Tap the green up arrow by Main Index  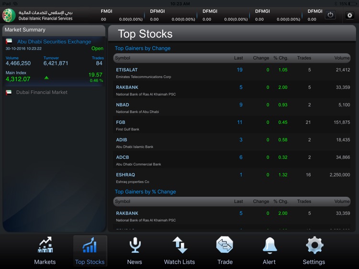pyautogui.click(x=46, y=78)
